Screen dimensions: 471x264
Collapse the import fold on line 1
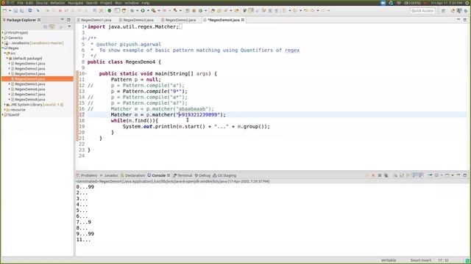(x=85, y=26)
